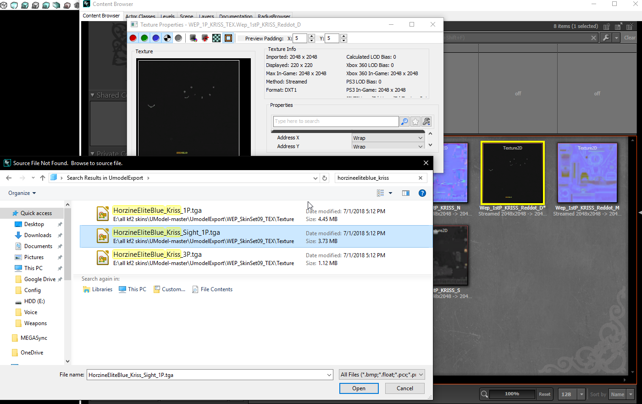
Task: Toggle the gray desaturation button in Texture Properties
Action: tap(178, 38)
